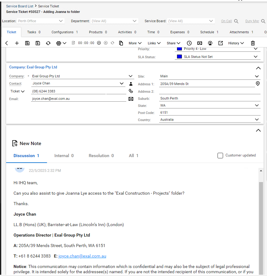
Task: Refresh the ticket with the circular arrows icon
Action: point(48,43)
